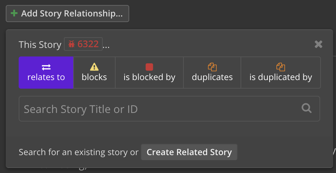Click the red bug icon
The width and height of the screenshot is (336, 173).
71,44
